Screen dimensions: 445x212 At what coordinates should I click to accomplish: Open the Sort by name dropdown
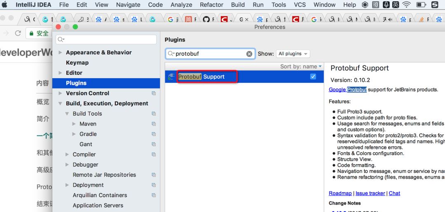click(x=301, y=66)
